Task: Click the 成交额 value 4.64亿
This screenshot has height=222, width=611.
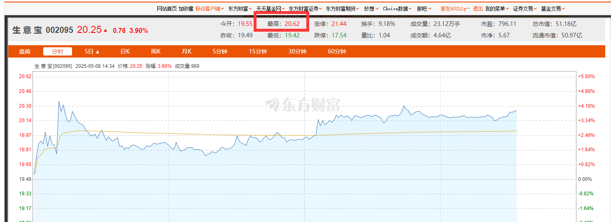Action: point(442,35)
